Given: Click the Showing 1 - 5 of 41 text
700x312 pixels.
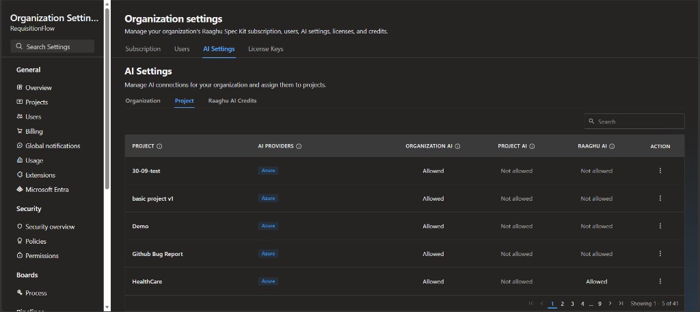Looking at the screenshot, I should (654, 304).
